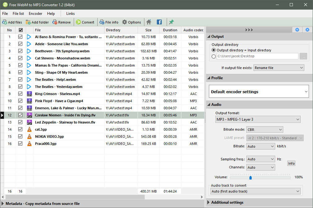
Task: Open the Links menu
Action: [x=70, y=14]
